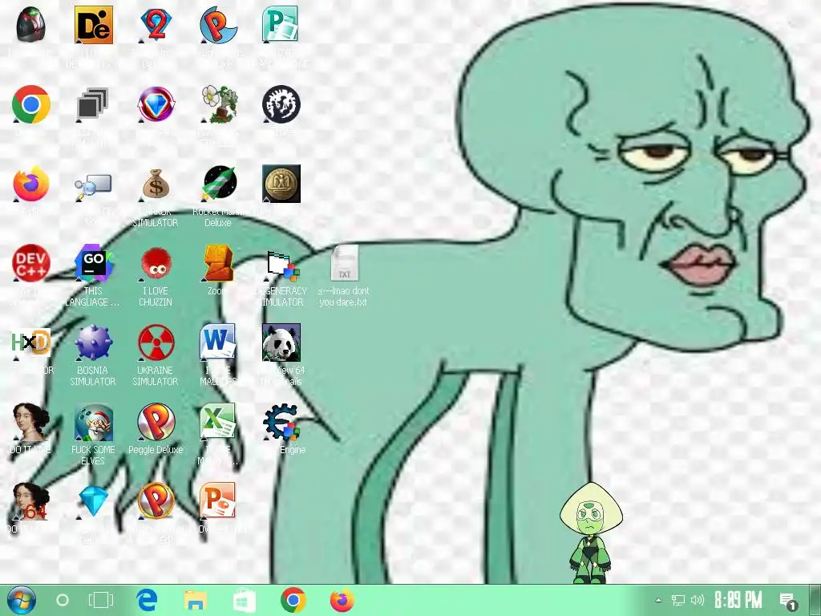Launch the Microsoft Word shortcut
Screen dimensions: 821x616
[x=218, y=343]
